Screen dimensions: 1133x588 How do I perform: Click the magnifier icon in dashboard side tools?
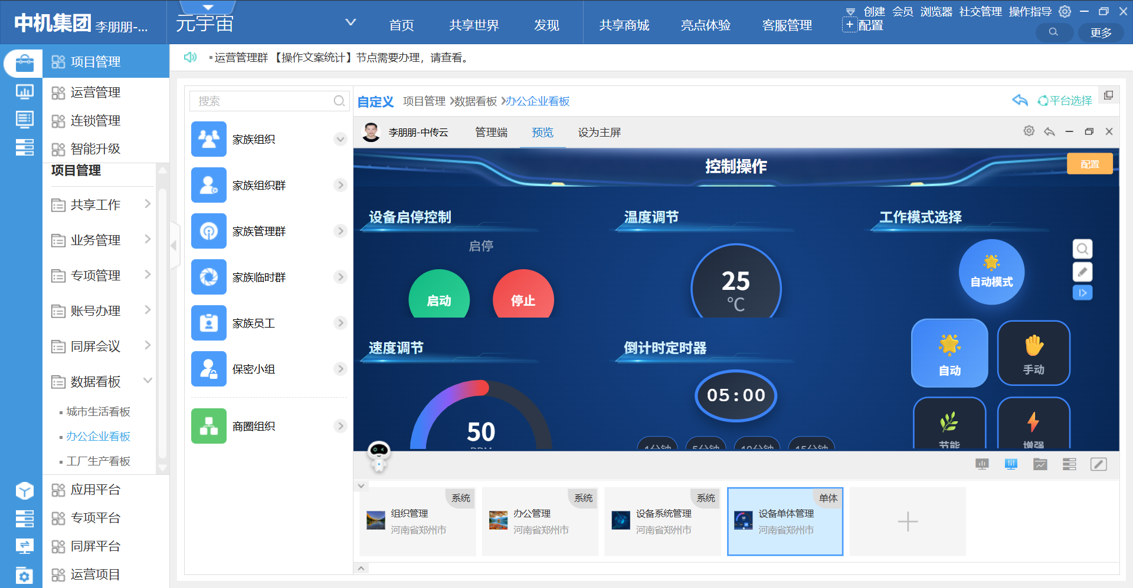pyautogui.click(x=1082, y=249)
